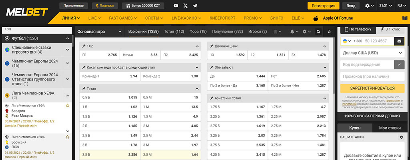Open the markets layout list icon

pos(275,32)
